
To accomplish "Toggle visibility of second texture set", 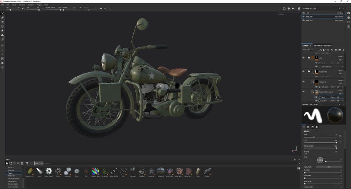I will [304, 21].
